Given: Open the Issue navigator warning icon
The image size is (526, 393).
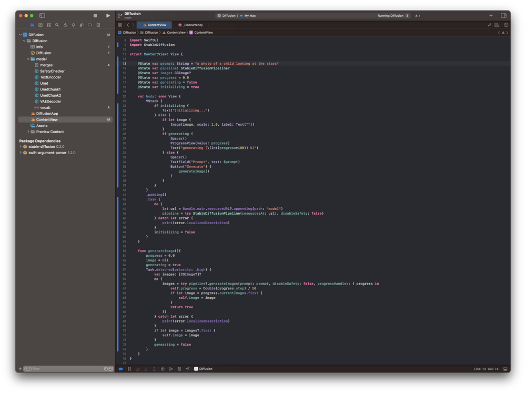Looking at the screenshot, I should 65,25.
